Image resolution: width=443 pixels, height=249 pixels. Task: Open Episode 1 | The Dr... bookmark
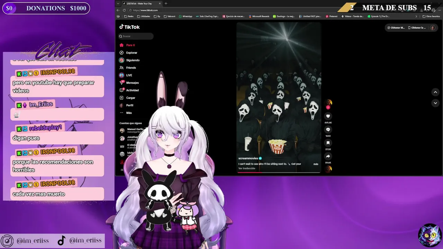(378, 16)
